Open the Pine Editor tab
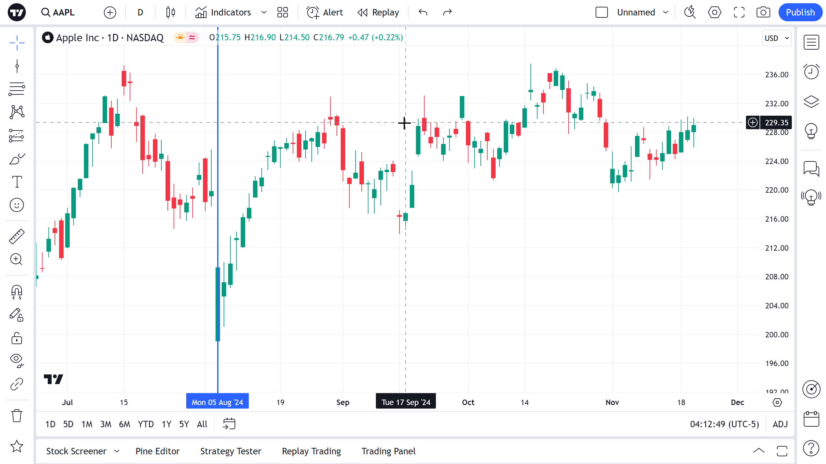 157,451
